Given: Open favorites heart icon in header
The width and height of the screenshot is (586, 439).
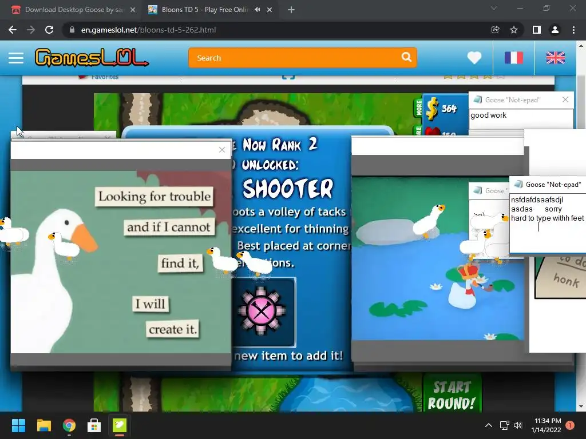Looking at the screenshot, I should coord(474,58).
